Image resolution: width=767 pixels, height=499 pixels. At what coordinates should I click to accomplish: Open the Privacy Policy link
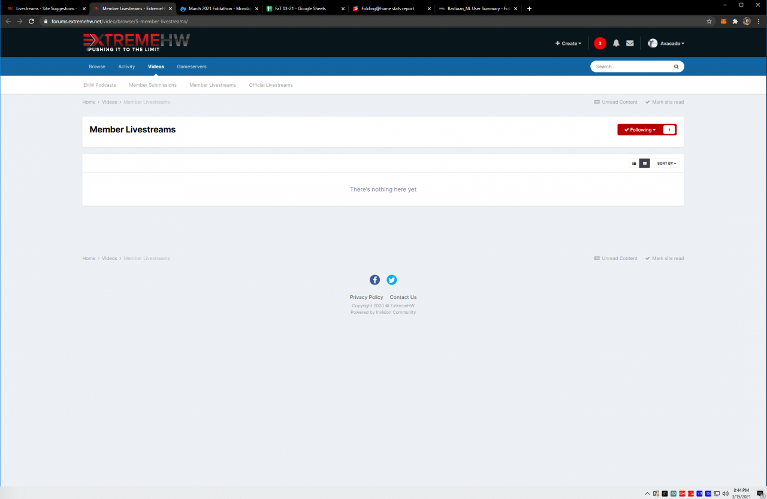(x=366, y=297)
